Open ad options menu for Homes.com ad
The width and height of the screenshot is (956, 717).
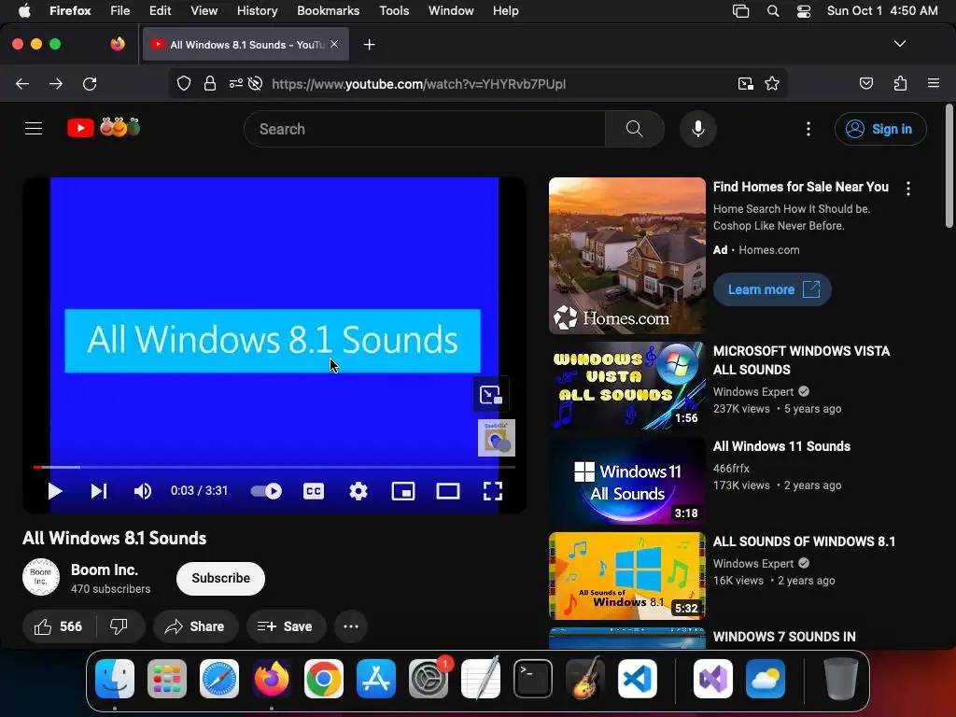click(908, 189)
